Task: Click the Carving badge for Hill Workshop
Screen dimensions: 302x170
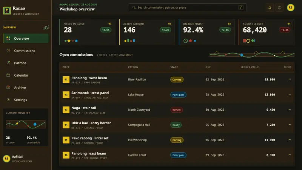Action: [177, 140]
